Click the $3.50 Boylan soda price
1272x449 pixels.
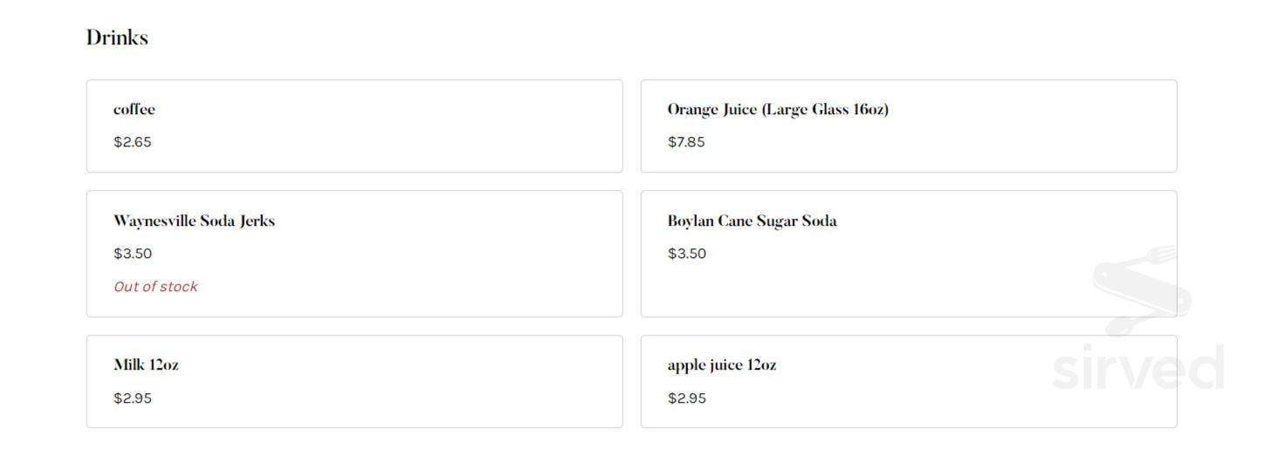tap(686, 254)
